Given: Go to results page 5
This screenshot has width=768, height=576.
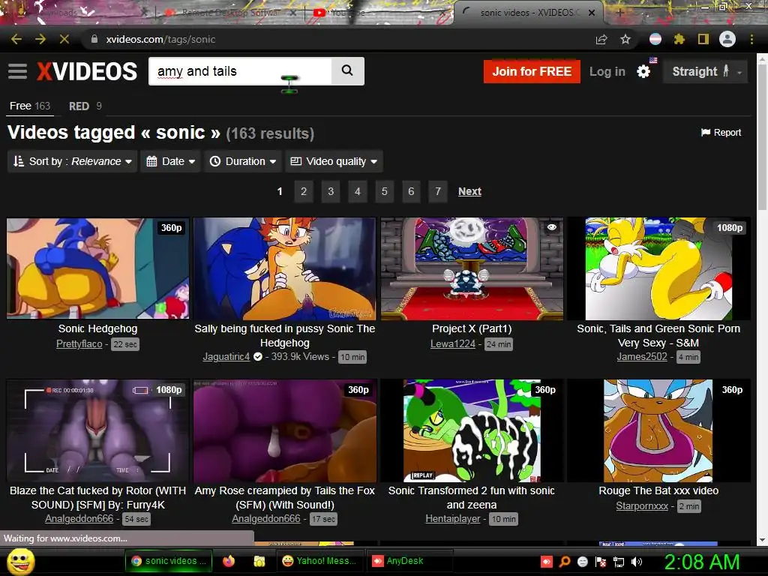Looking at the screenshot, I should pyautogui.click(x=385, y=191).
